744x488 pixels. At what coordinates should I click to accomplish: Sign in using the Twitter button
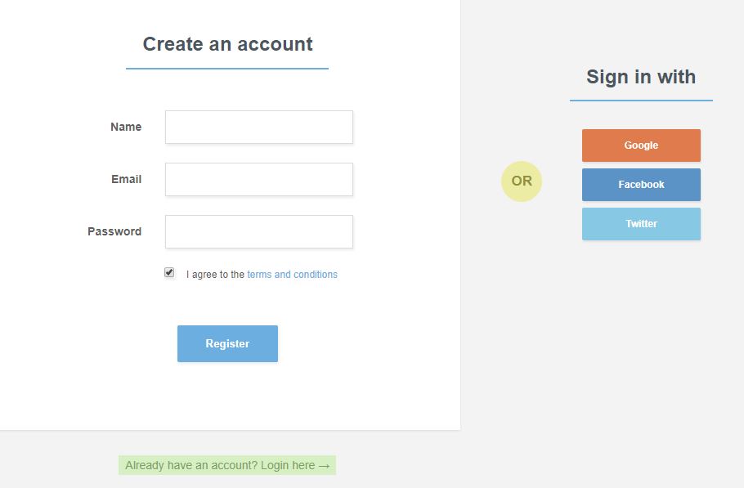tap(641, 224)
